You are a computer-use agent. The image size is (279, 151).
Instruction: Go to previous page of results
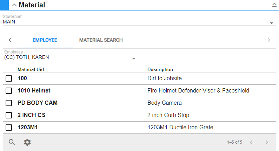coord(251,142)
